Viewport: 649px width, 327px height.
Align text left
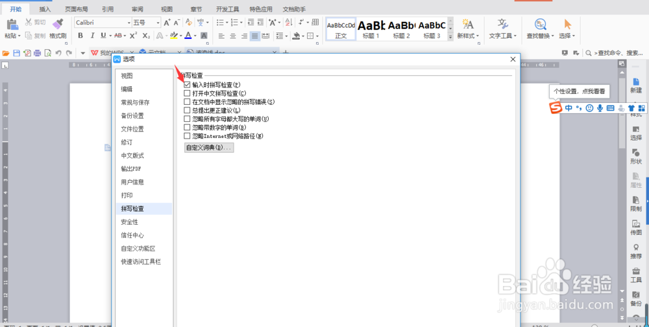click(221, 36)
